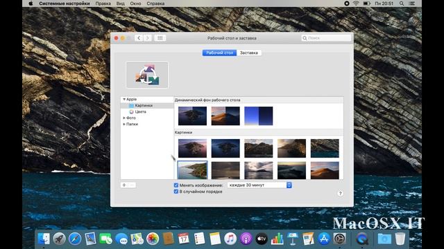Focus the Поиск search field

click(x=326, y=38)
